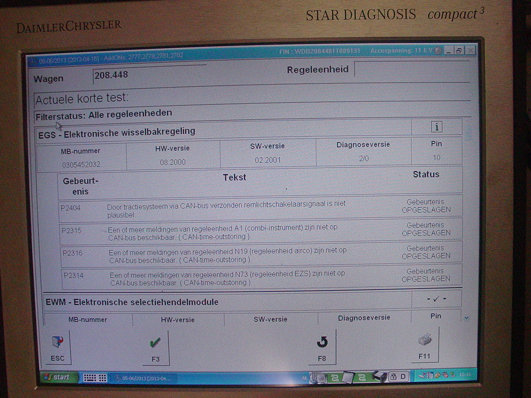Image resolution: width=531 pixels, height=398 pixels.
Task: Click the Gebeurtenis column header
Action: point(80,186)
